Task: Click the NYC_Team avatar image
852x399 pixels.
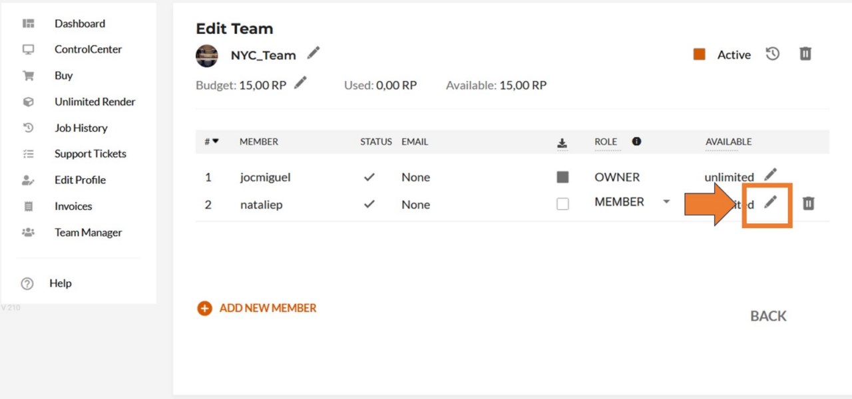Action: [x=207, y=56]
